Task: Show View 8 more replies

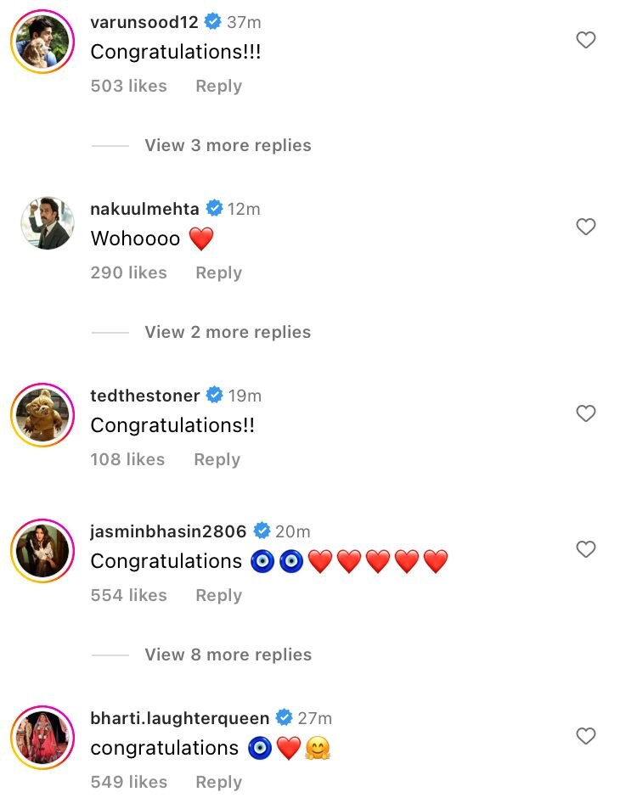Action: point(228,655)
